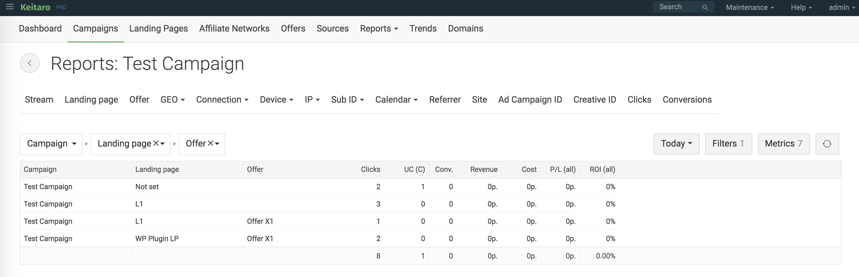Click the 'Not set' landing page cell
The width and height of the screenshot is (859, 277).
tap(147, 187)
